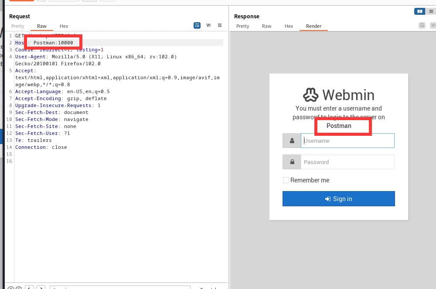Enable the Remember me checkbox

tap(286, 180)
